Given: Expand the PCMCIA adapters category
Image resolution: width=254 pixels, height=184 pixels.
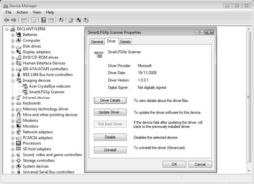Looking at the screenshot, I should coord(13,138).
